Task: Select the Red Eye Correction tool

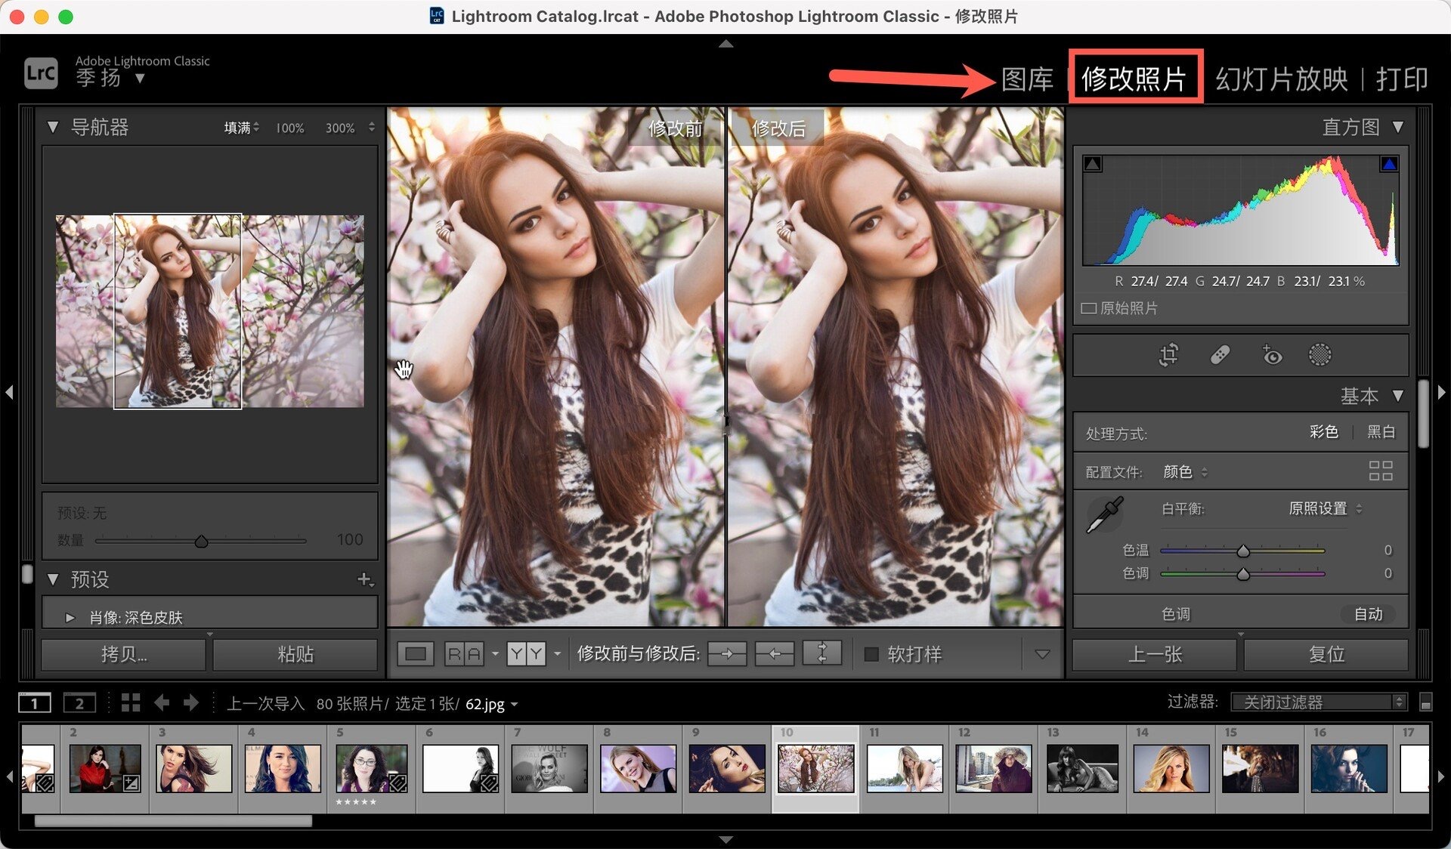Action: (x=1271, y=355)
